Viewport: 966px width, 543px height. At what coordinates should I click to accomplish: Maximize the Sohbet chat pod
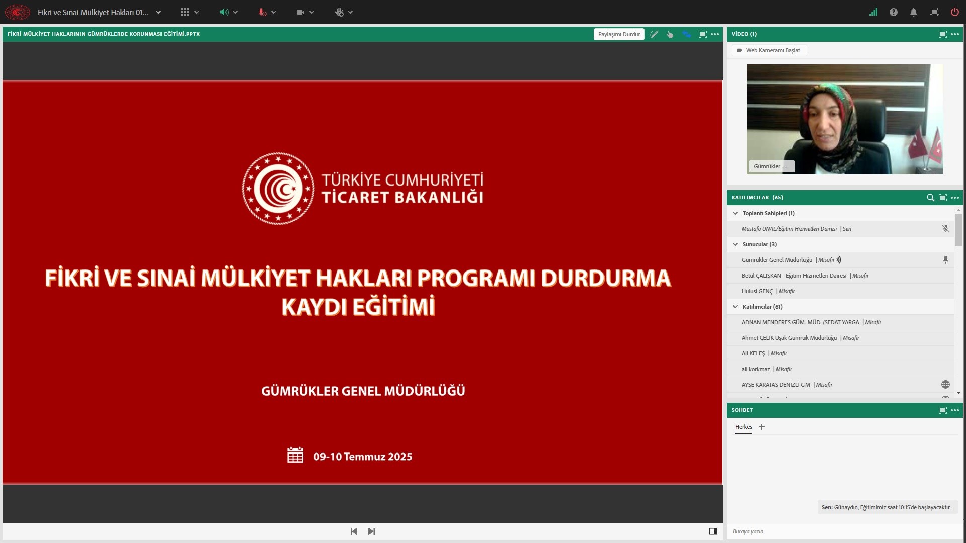click(x=943, y=410)
